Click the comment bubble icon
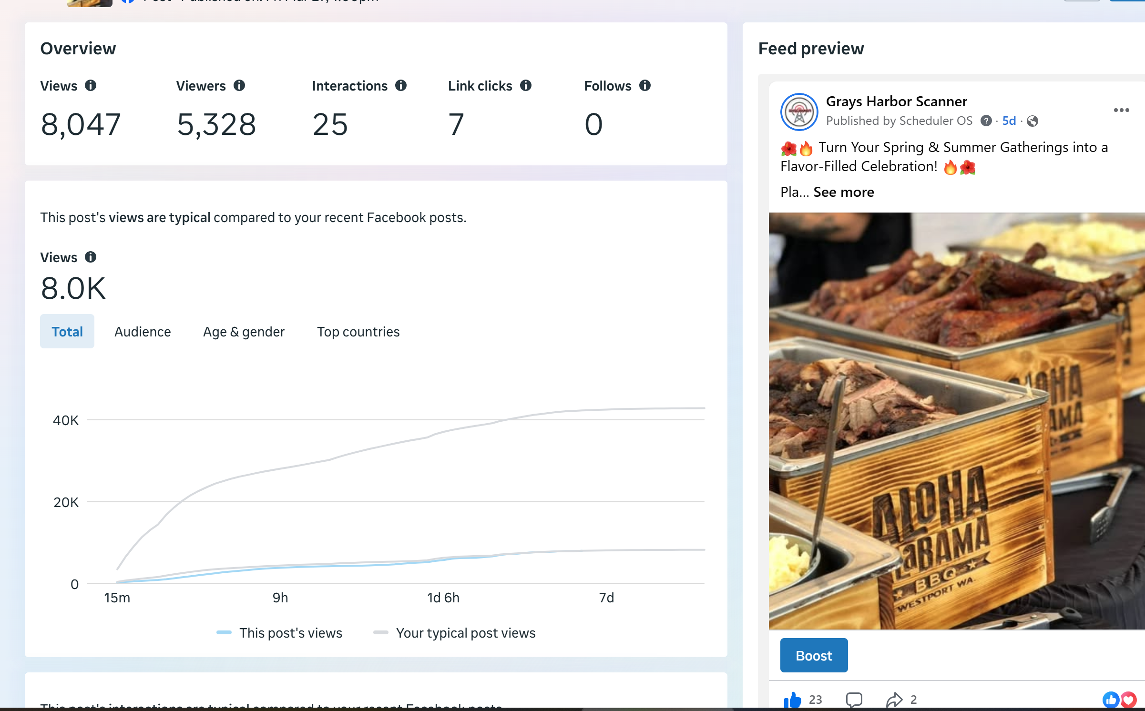Viewport: 1145px width, 711px height. [x=854, y=700]
